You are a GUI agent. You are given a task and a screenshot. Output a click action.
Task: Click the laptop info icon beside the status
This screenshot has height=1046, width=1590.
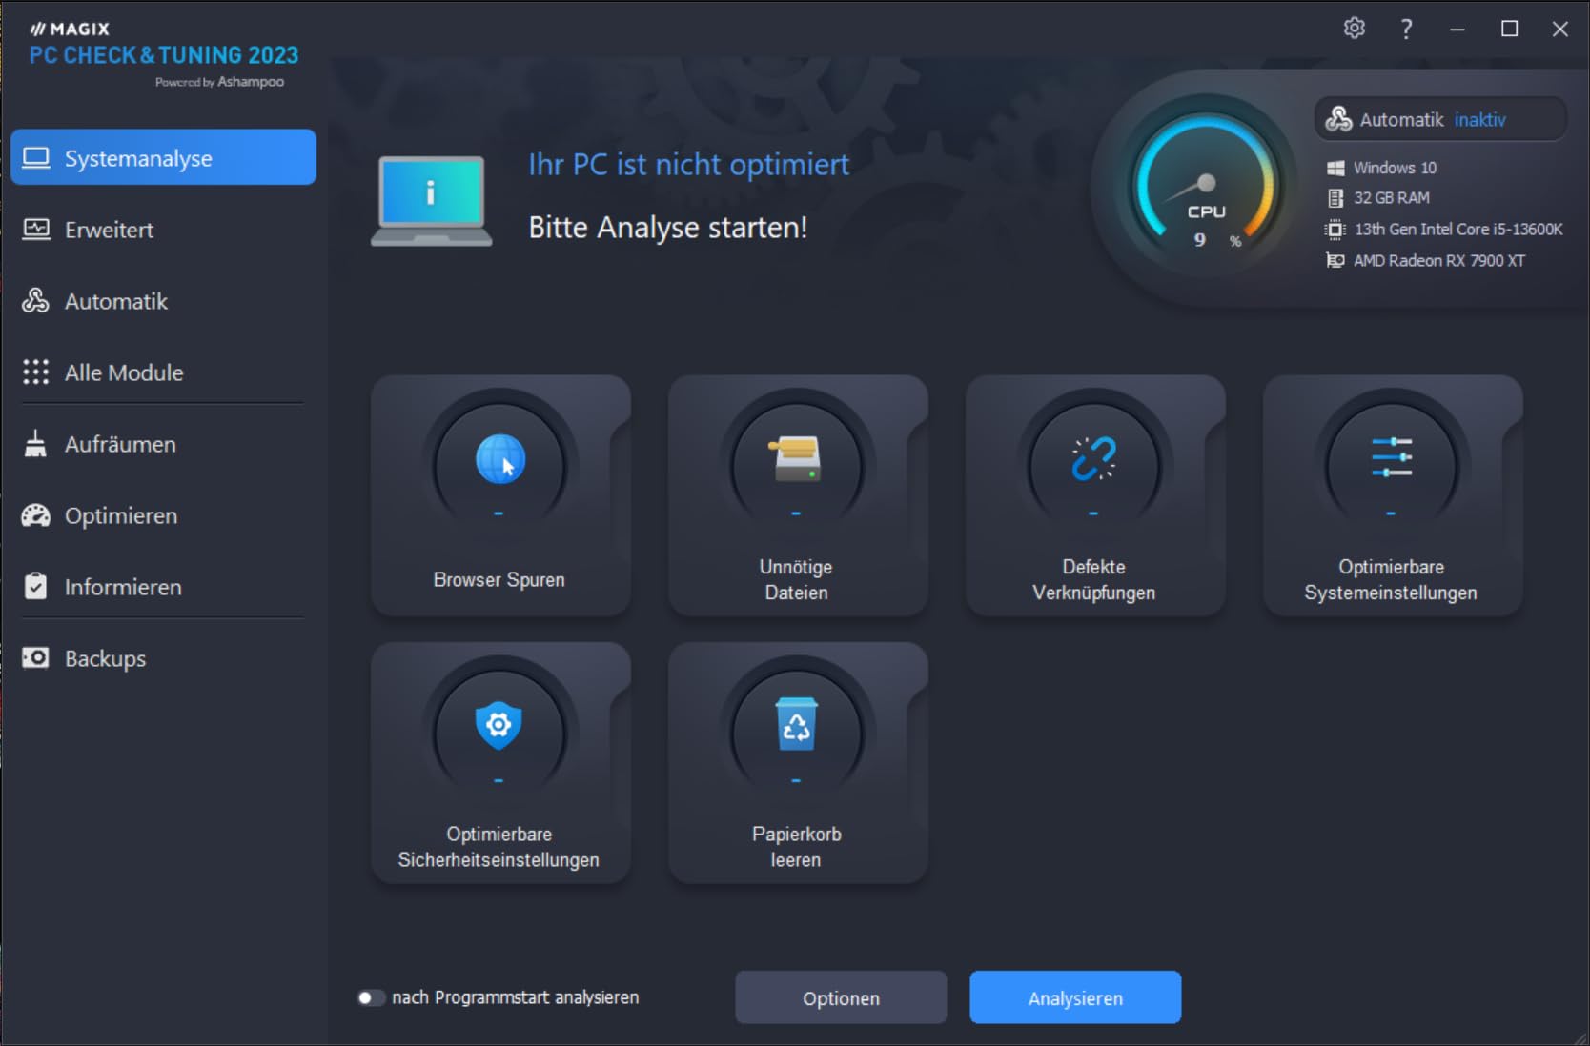tap(431, 201)
